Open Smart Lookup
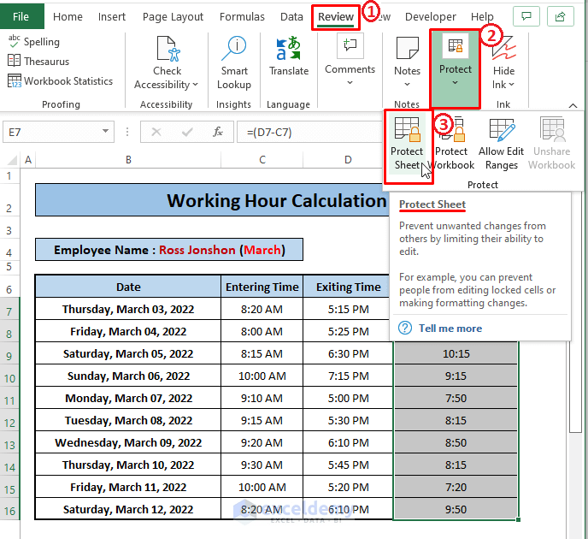The height and width of the screenshot is (539, 588). click(x=234, y=62)
